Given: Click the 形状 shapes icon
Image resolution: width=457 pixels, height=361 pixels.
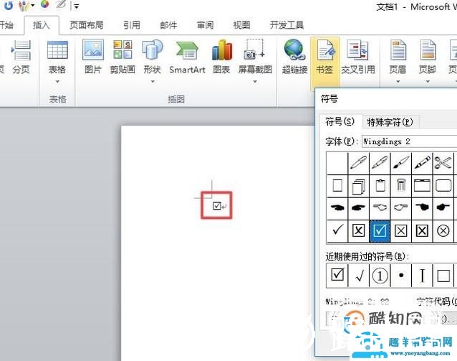Looking at the screenshot, I should tap(153, 50).
